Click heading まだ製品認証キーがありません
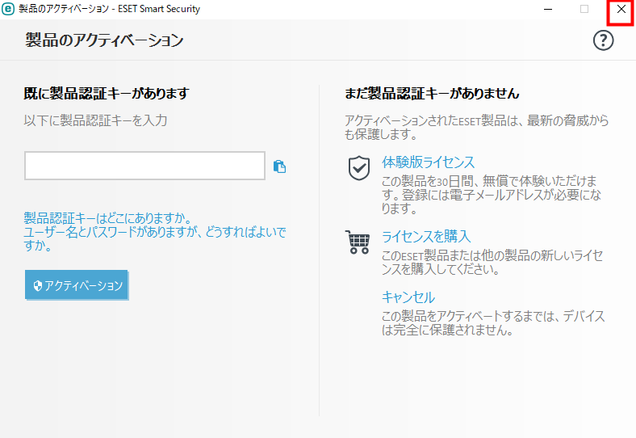The width and height of the screenshot is (636, 438). (432, 94)
